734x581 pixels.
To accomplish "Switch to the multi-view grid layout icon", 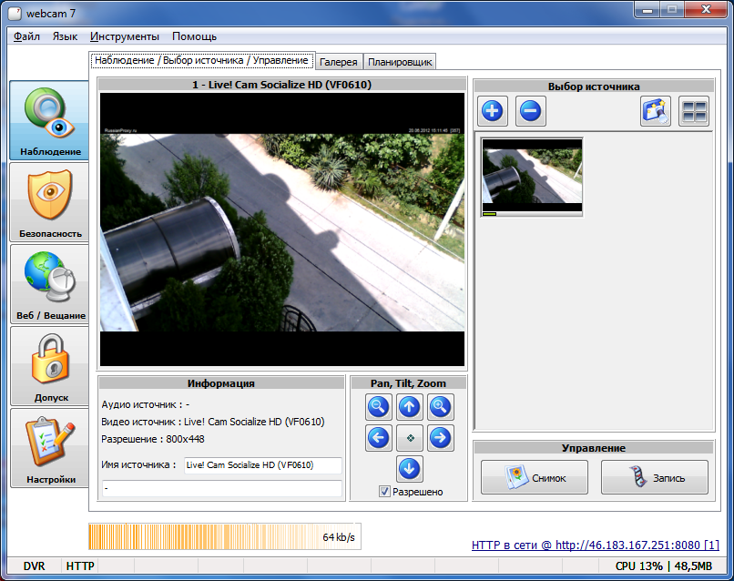I will 694,111.
